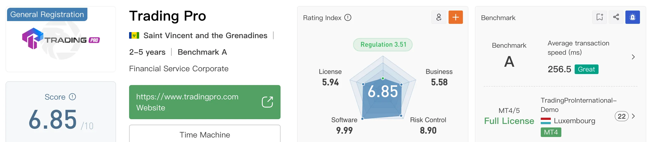
Task: Click the MT4 green tag
Action: click(551, 132)
